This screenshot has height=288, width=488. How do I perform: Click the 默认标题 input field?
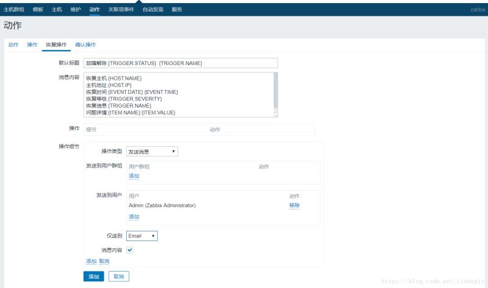(181, 63)
